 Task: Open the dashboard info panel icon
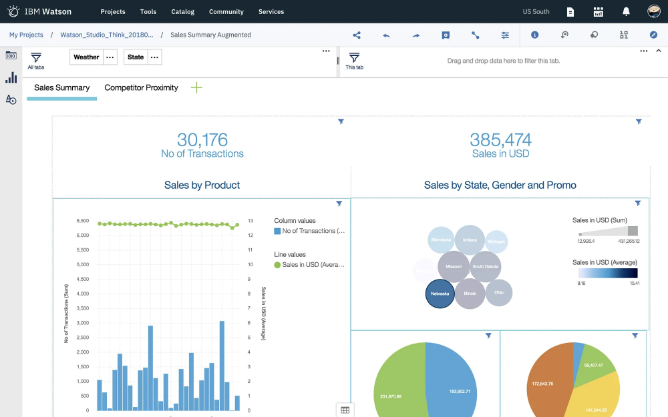[x=535, y=35]
